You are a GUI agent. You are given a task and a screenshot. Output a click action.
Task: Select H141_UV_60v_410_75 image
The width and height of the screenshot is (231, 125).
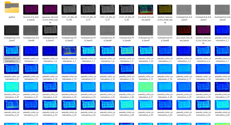coord(88,10)
